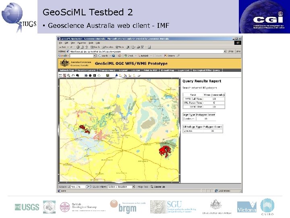
Task: Select the magnifier zoom tool in map toolbar
Action: point(68,75)
